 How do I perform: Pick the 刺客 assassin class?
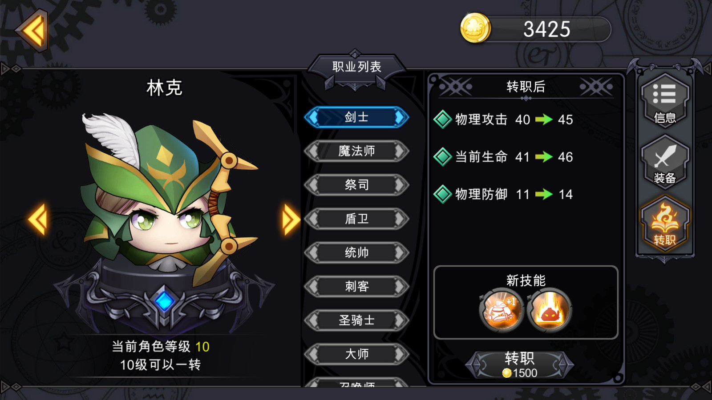pyautogui.click(x=356, y=286)
